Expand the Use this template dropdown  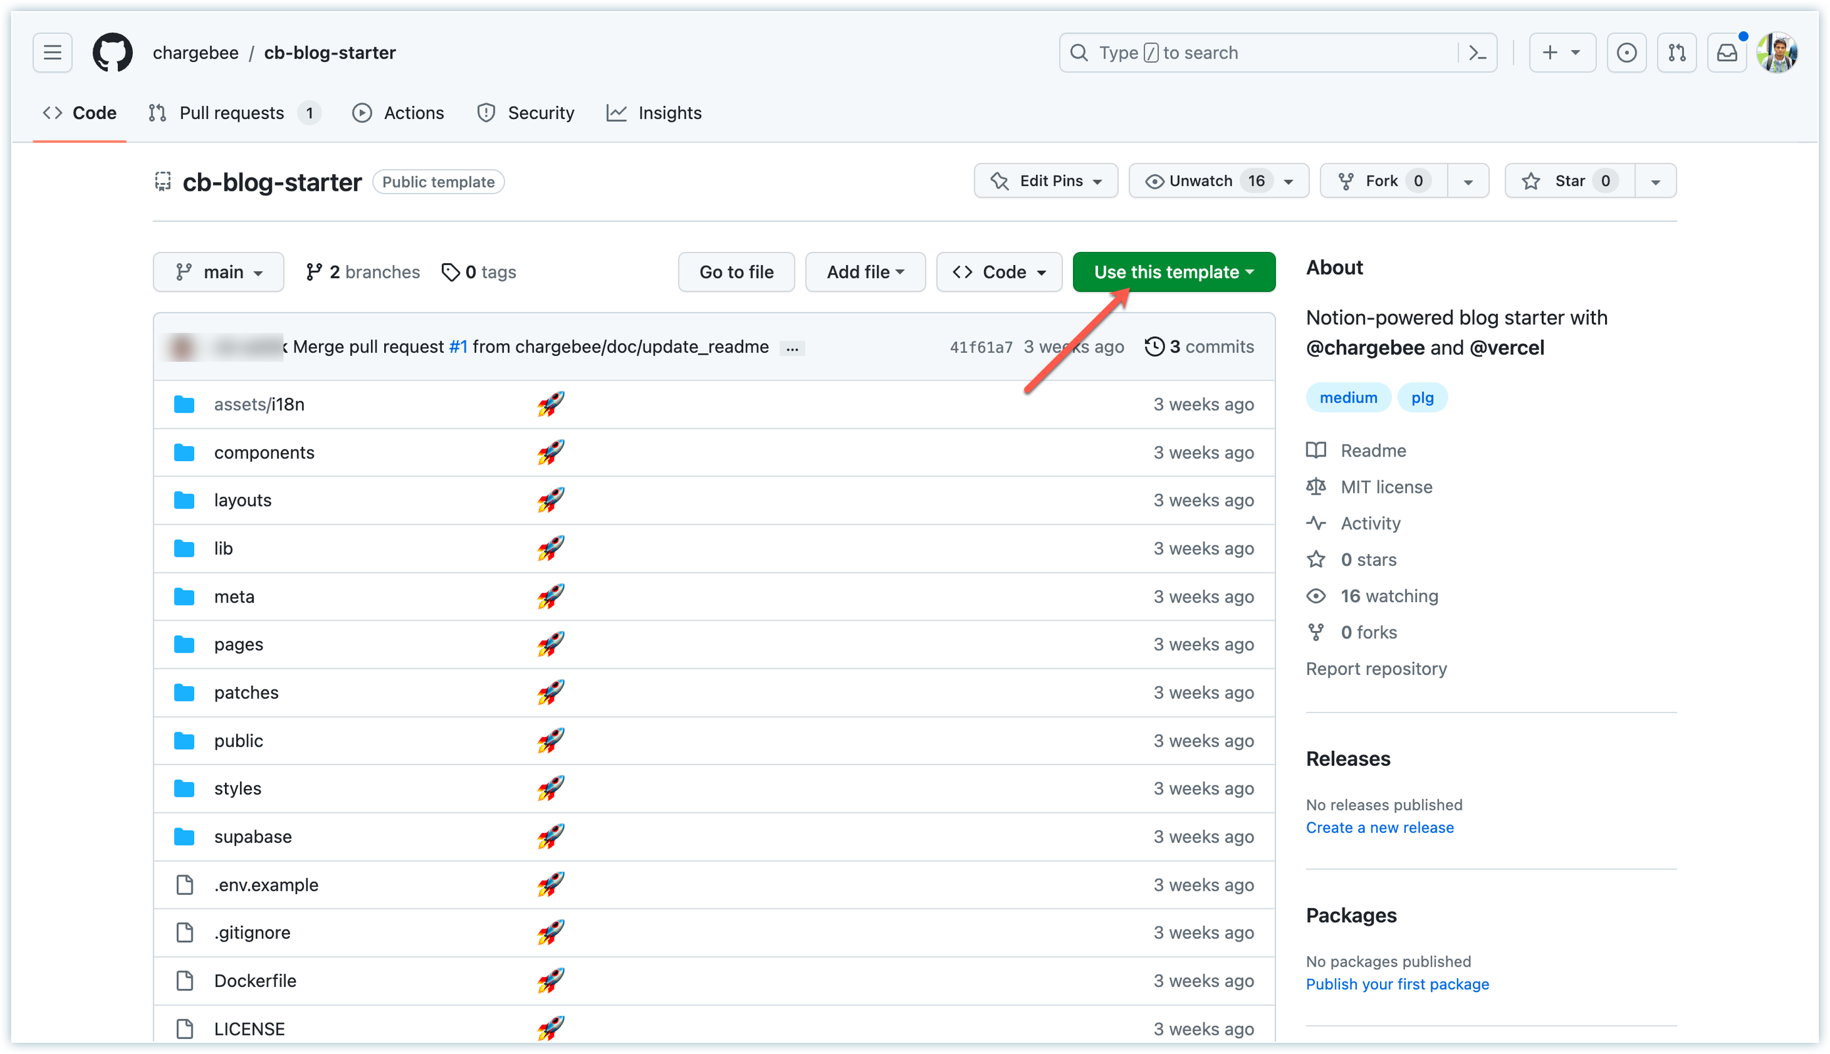[1173, 272]
